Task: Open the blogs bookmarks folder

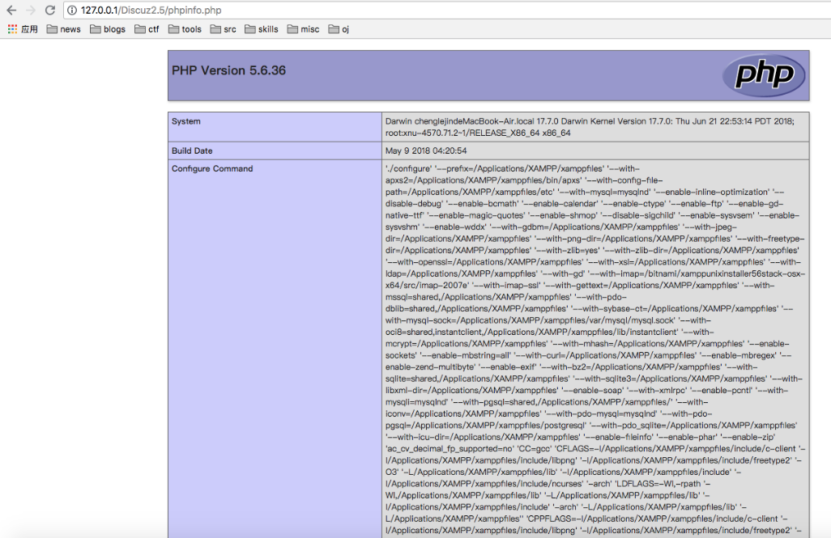Action: click(x=108, y=29)
